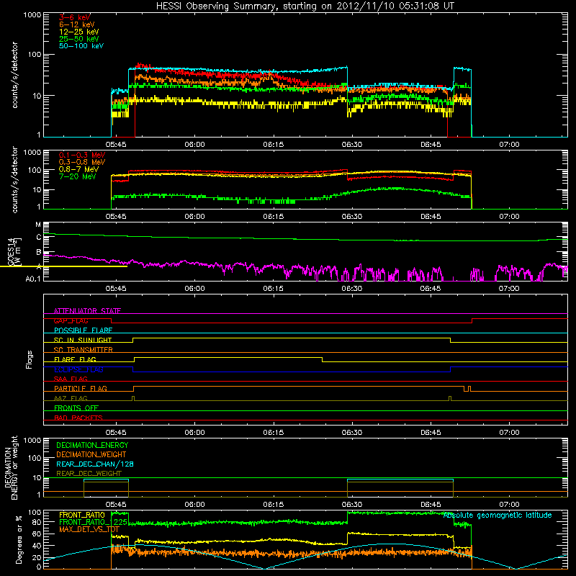Image resolution: width=576 pixels, height=576 pixels.
Task: Select the 7-20 MeV legend entry
Action: coord(78,176)
